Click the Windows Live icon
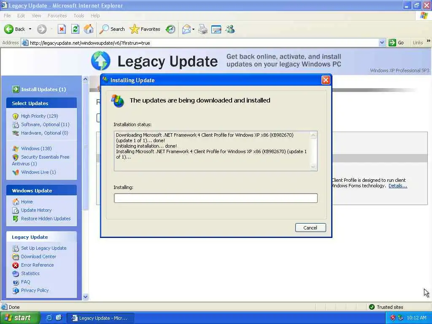This screenshot has height=324, width=432. 16,172
